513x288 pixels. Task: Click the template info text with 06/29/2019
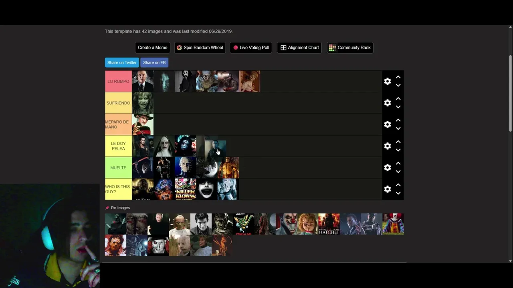point(169,31)
